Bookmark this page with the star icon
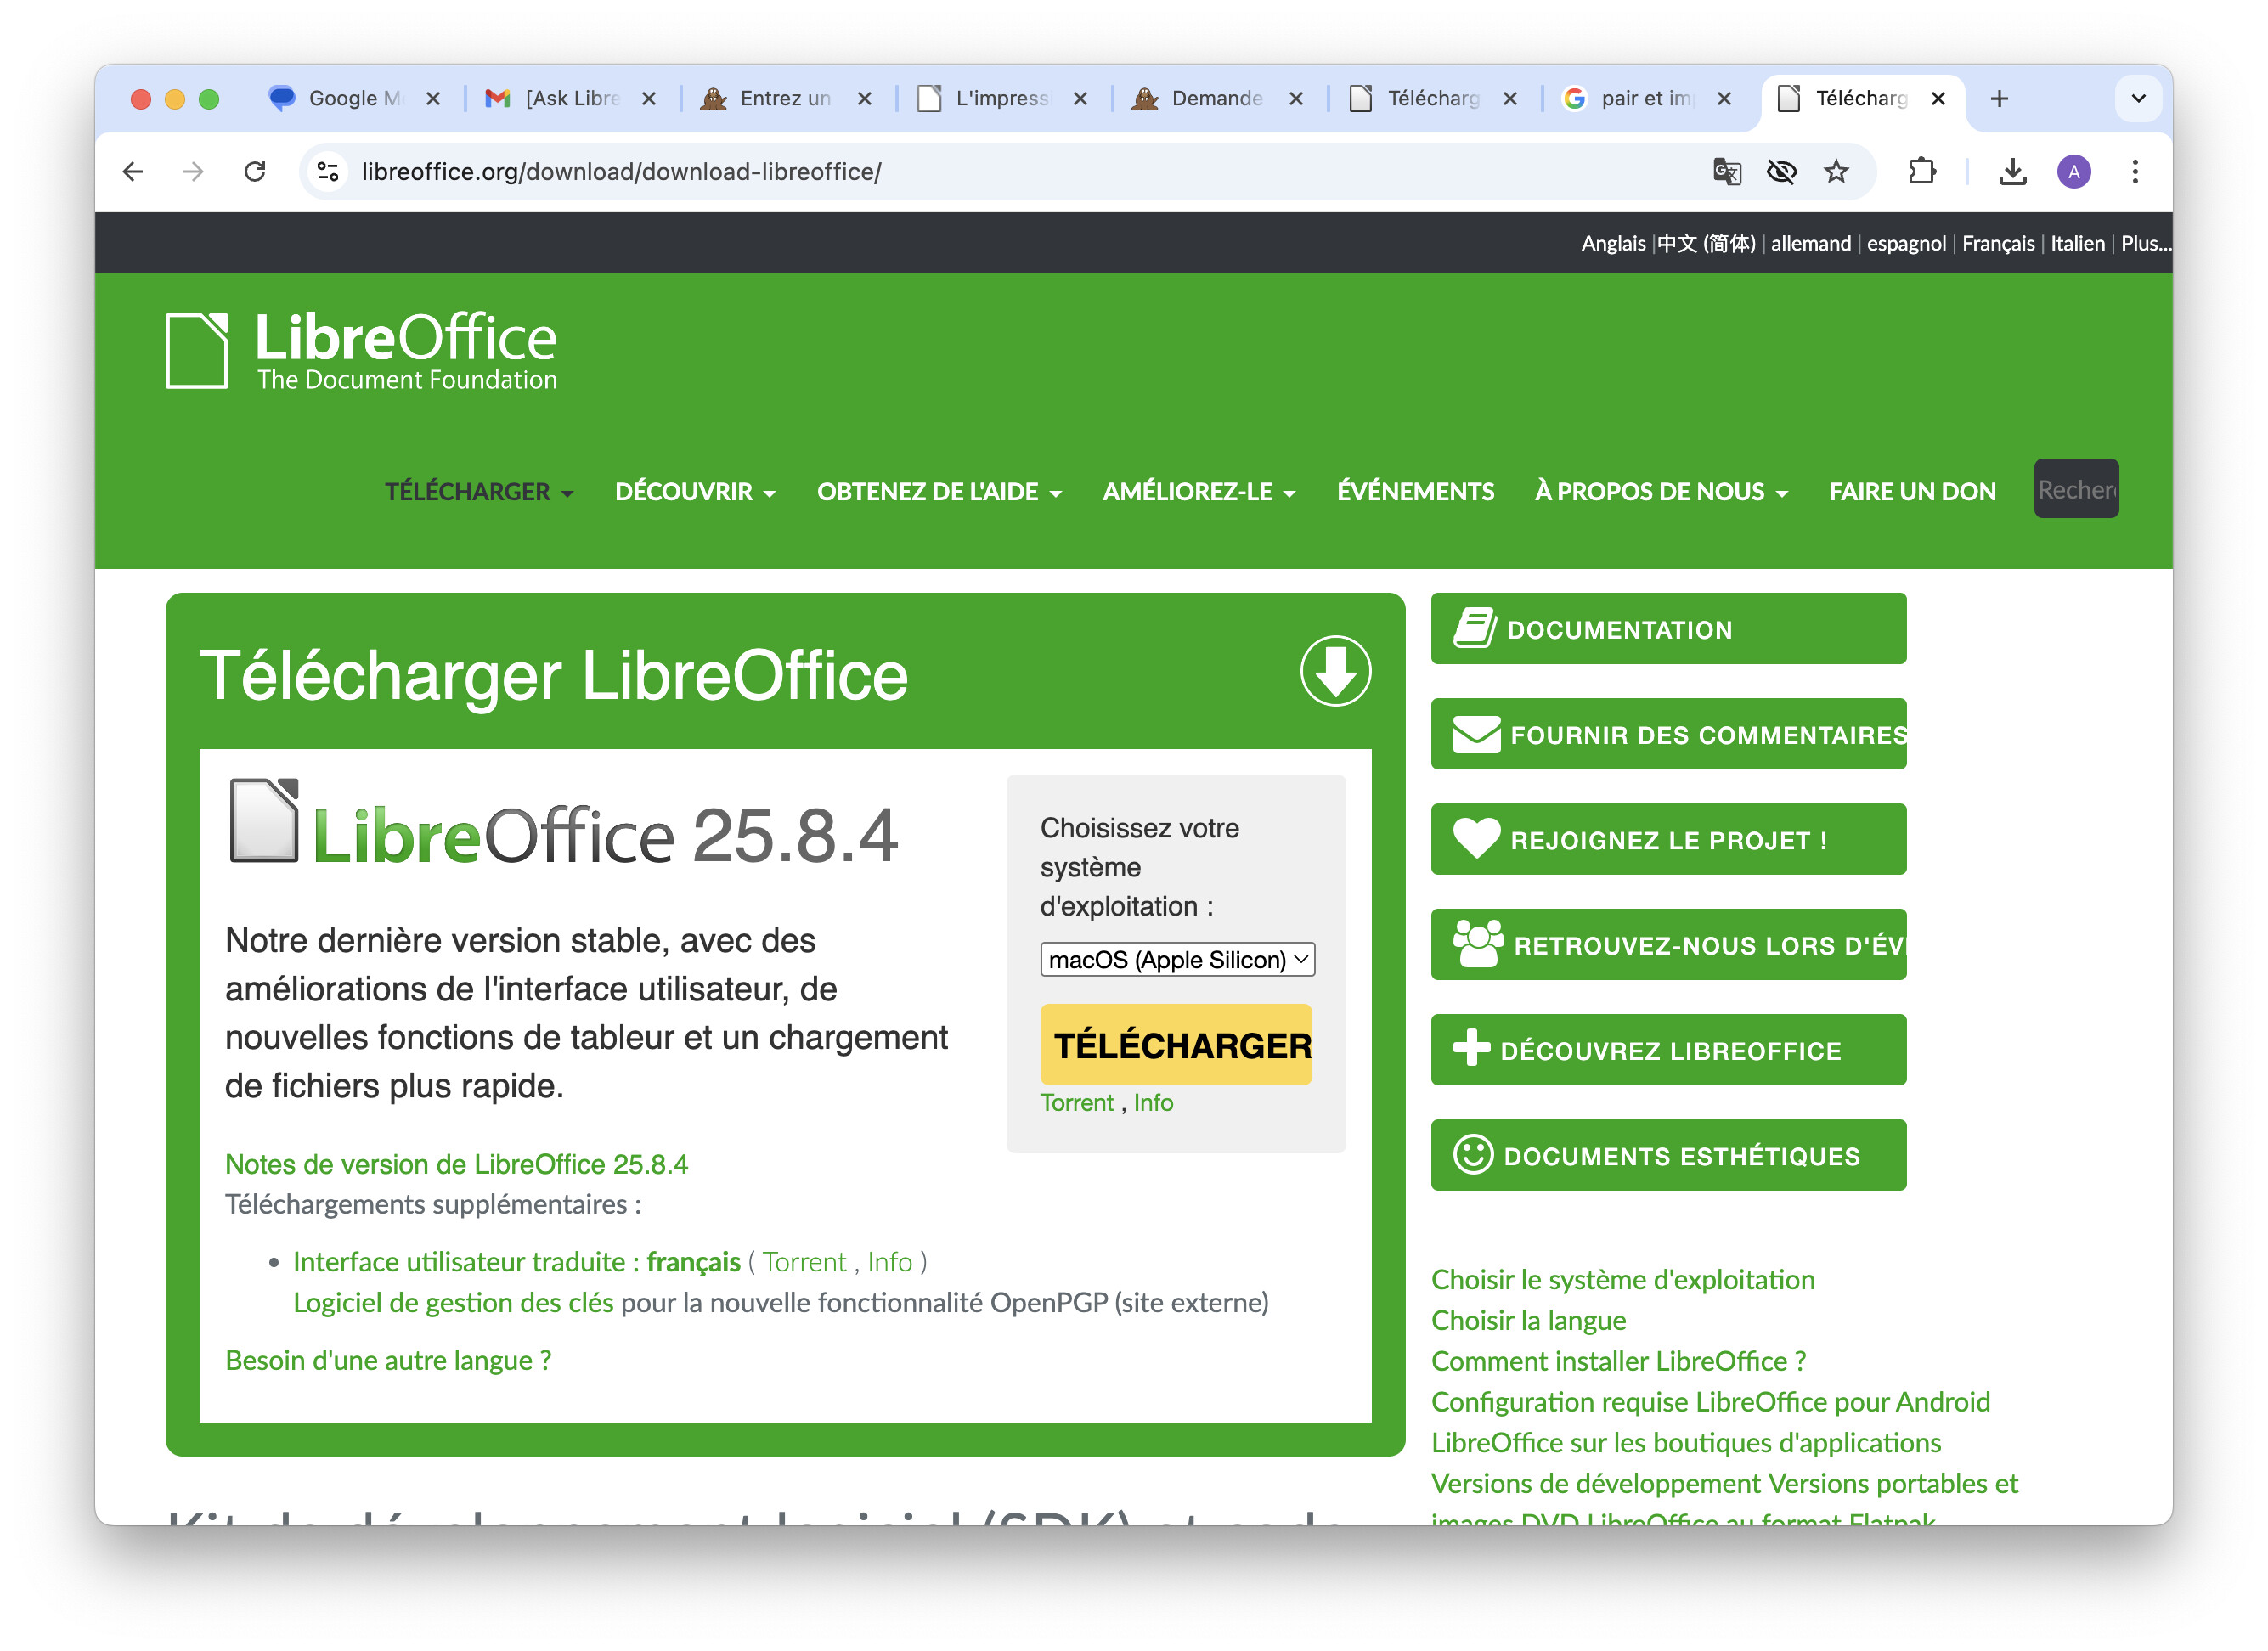2268x1651 pixels. click(1836, 172)
